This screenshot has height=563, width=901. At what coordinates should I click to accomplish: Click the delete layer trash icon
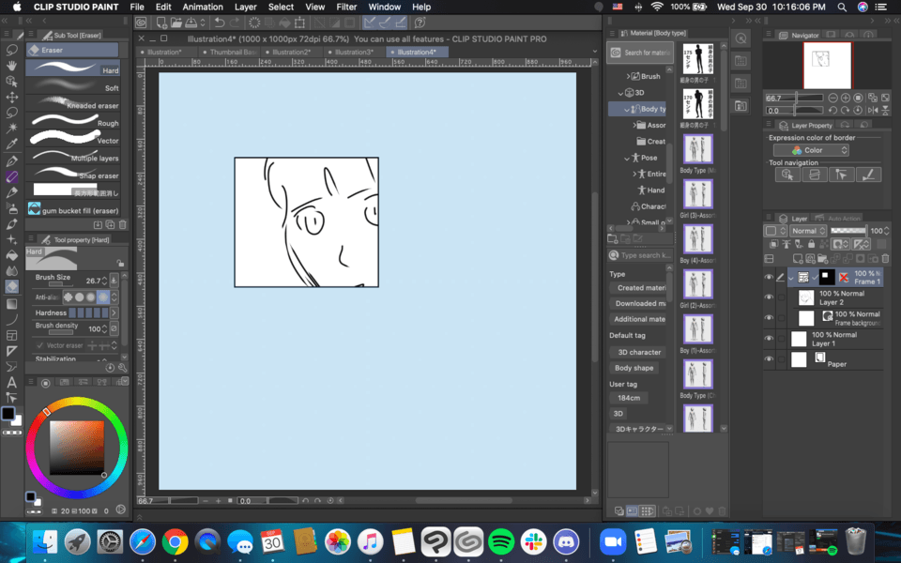pos(885,258)
